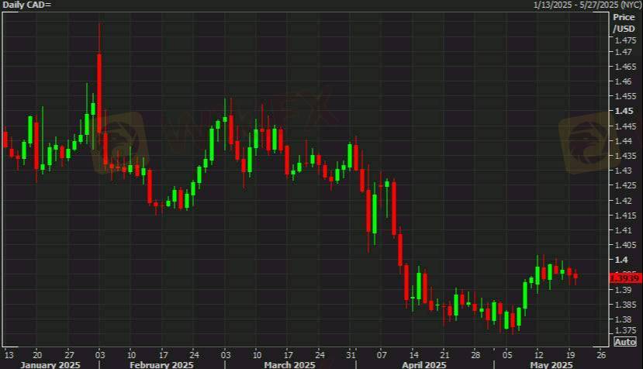Click the Daily CAD= chart title
Screen dimensions: 643x369
(x=26, y=5)
